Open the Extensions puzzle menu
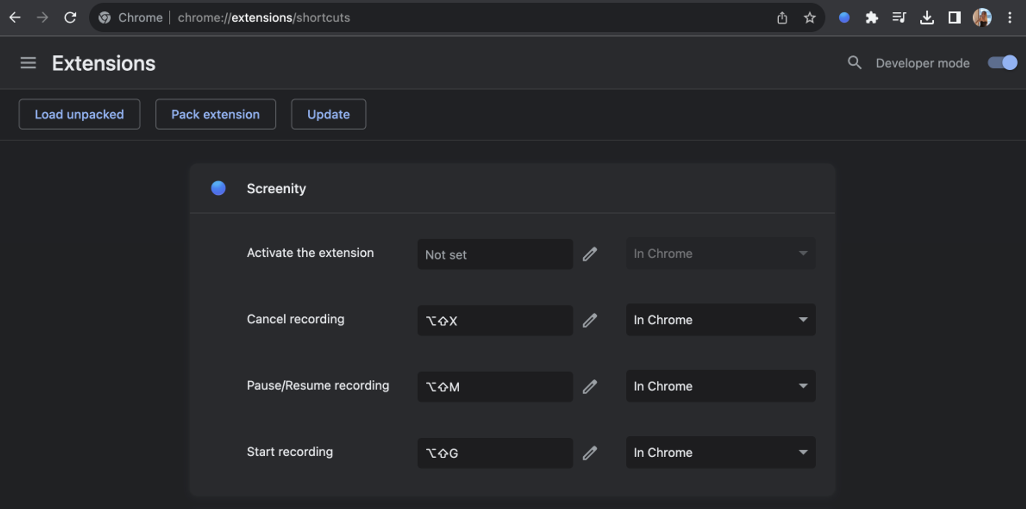The image size is (1026, 509). point(872,18)
